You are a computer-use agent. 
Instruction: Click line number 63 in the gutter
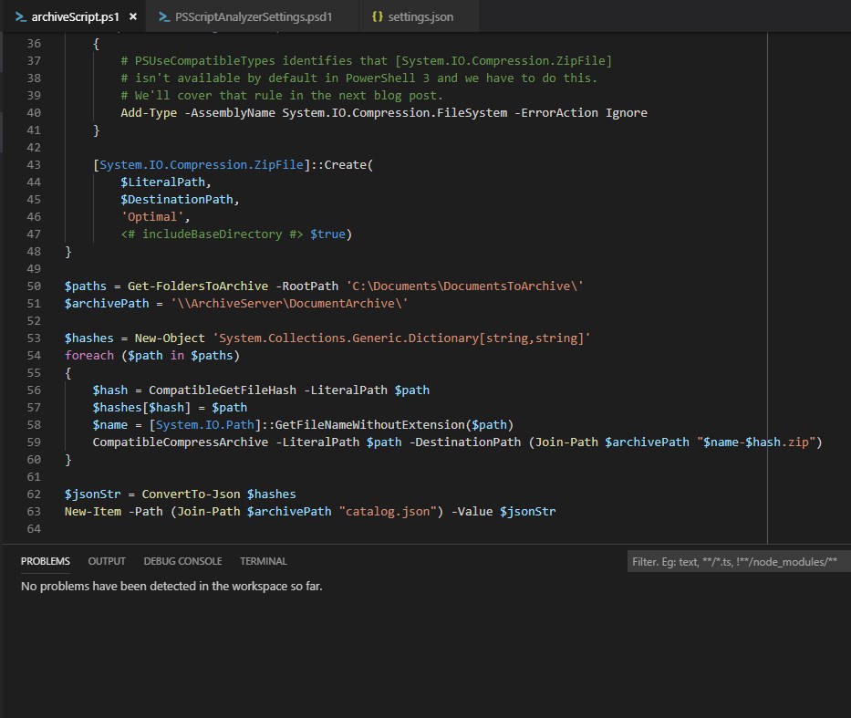[34, 511]
